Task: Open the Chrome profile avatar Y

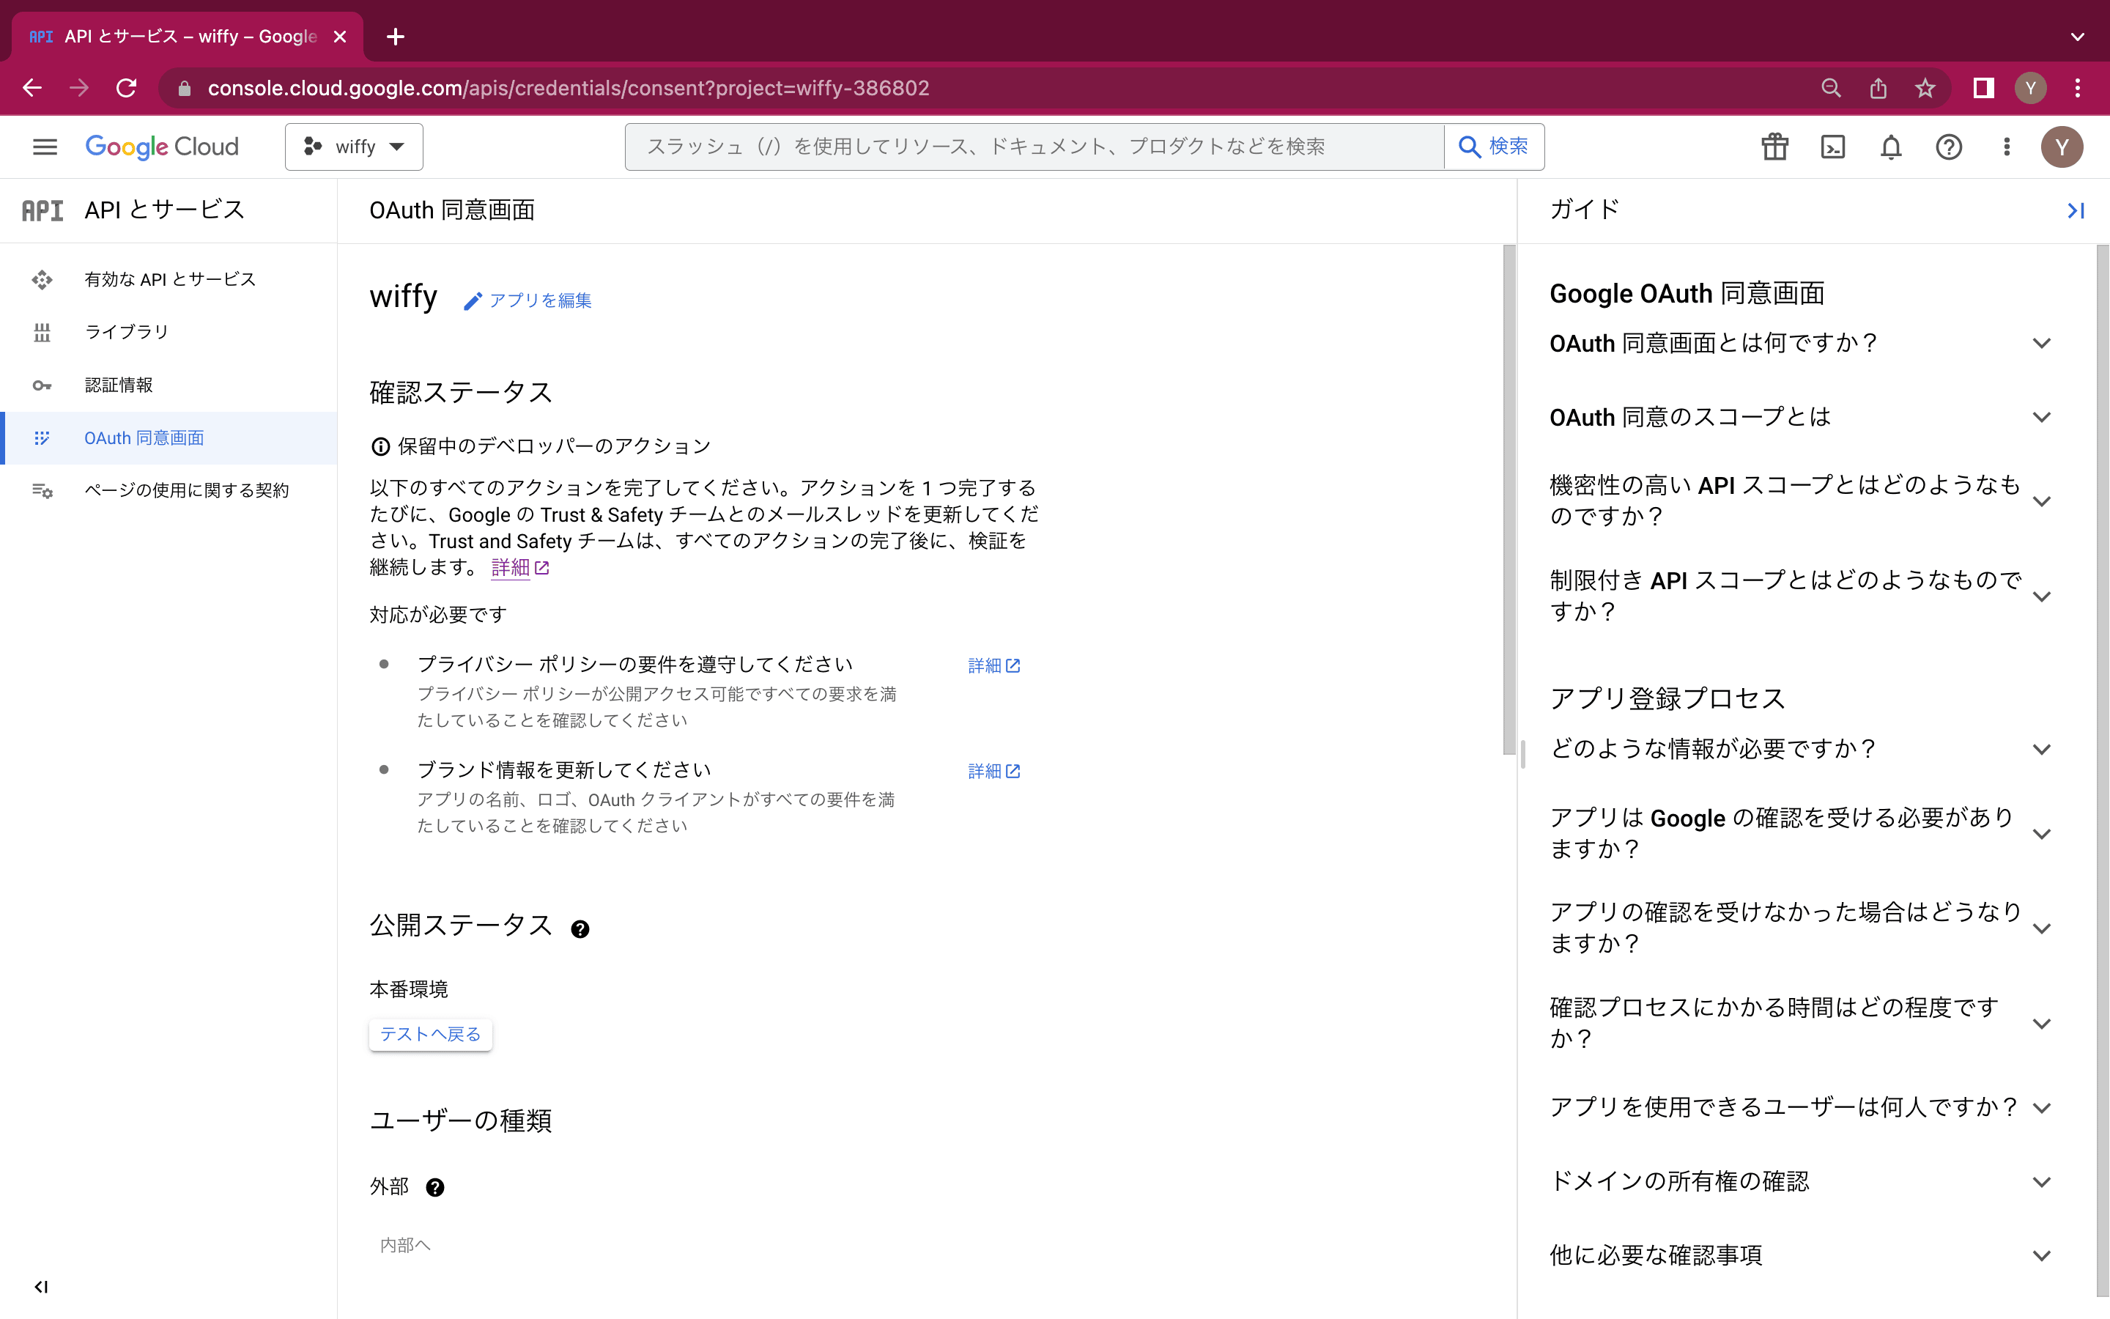Action: point(2031,88)
